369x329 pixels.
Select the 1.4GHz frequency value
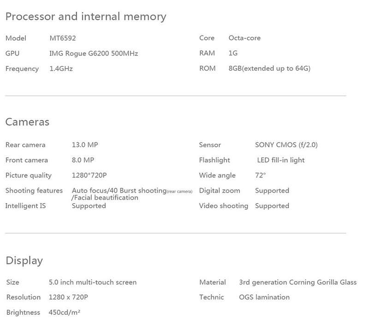[61, 69]
